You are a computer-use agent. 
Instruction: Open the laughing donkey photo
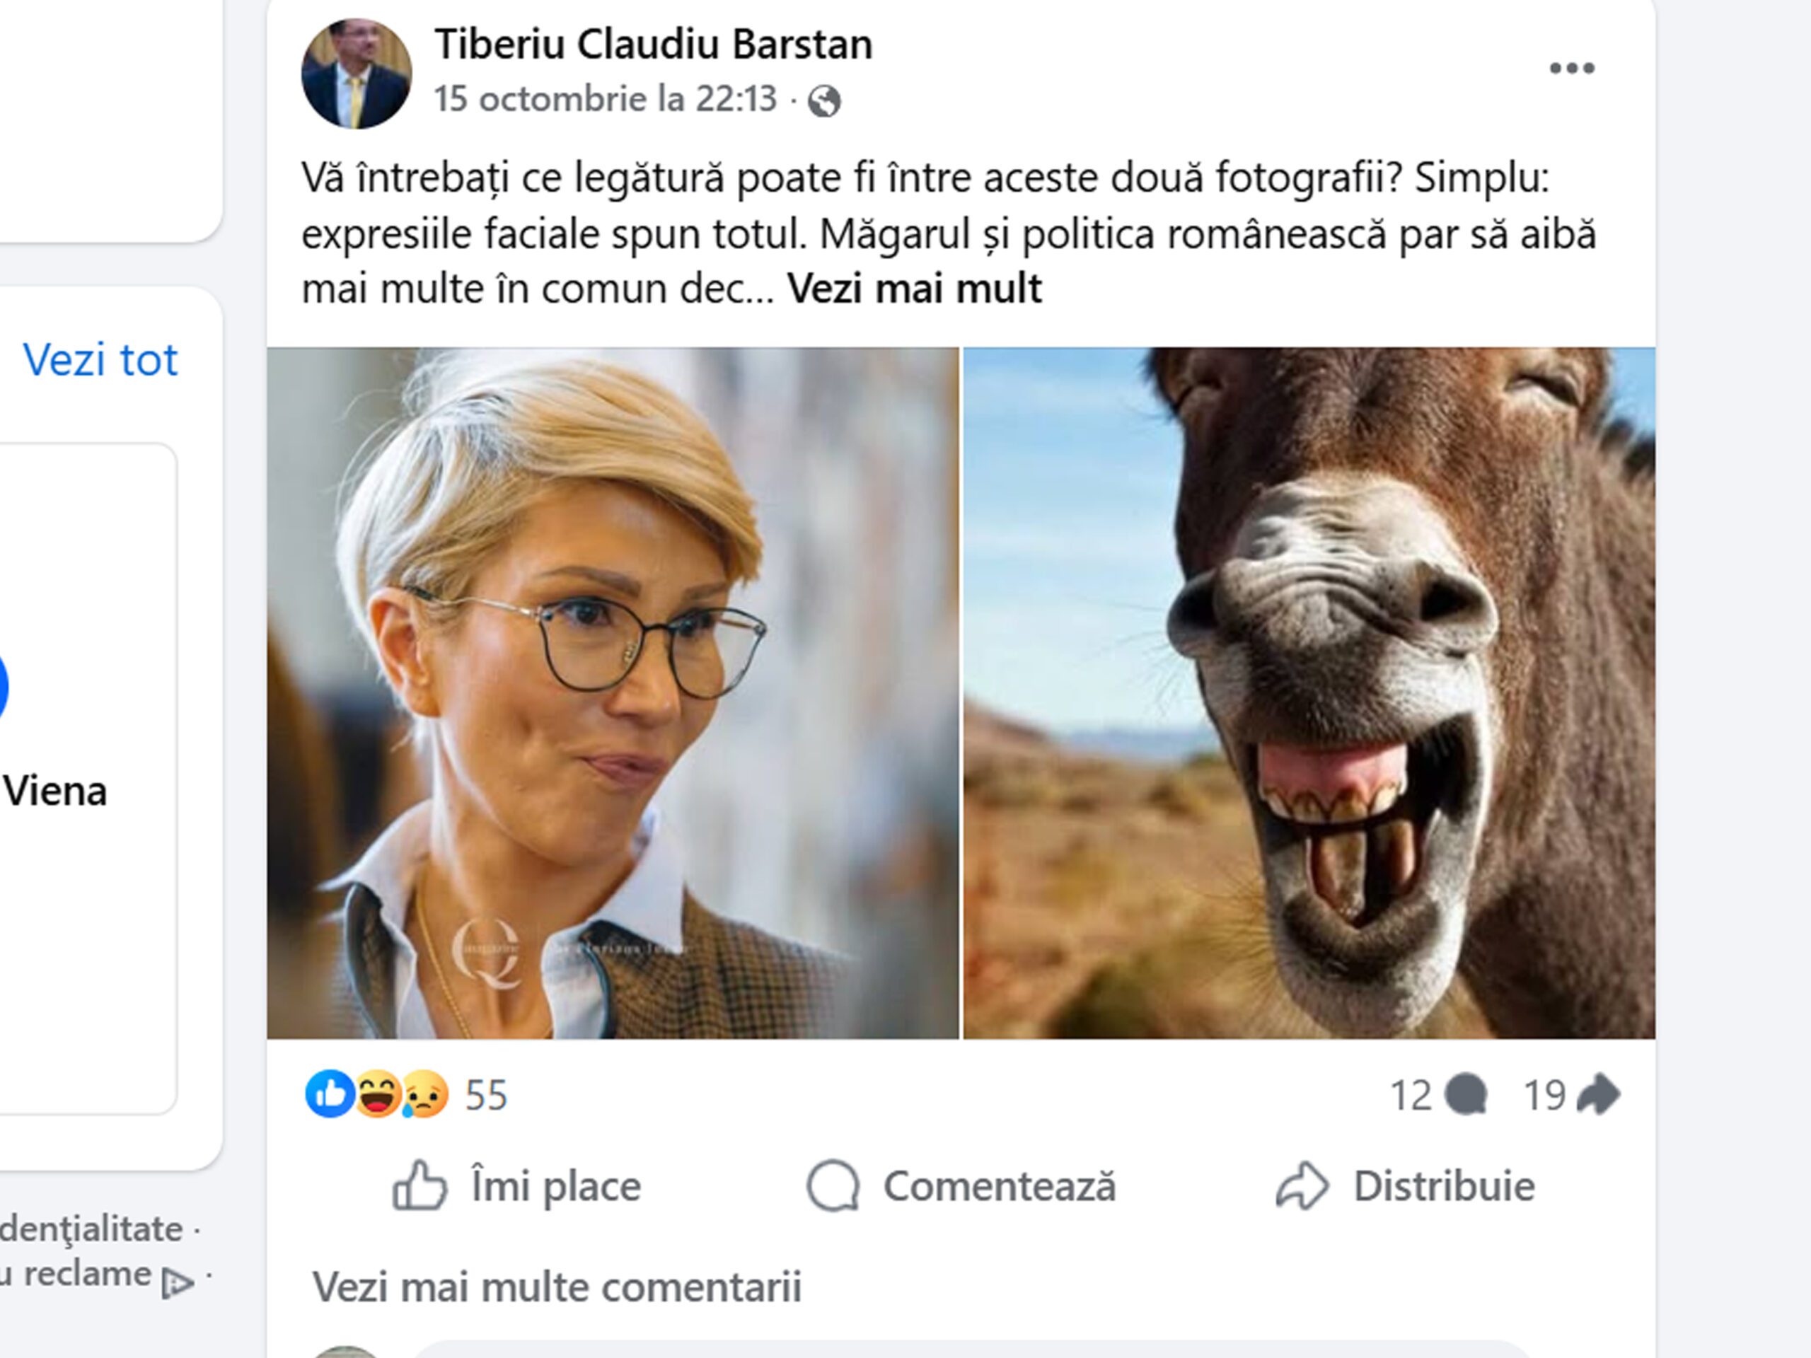1308,692
